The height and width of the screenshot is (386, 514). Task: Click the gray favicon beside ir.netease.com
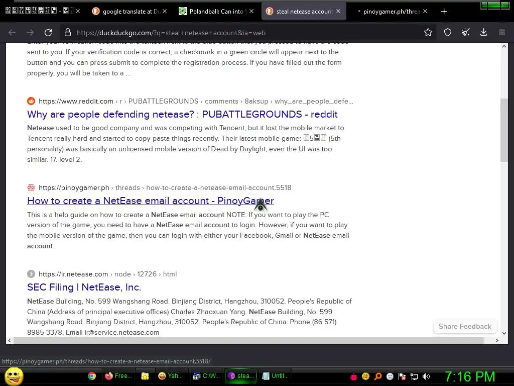pyautogui.click(x=31, y=274)
